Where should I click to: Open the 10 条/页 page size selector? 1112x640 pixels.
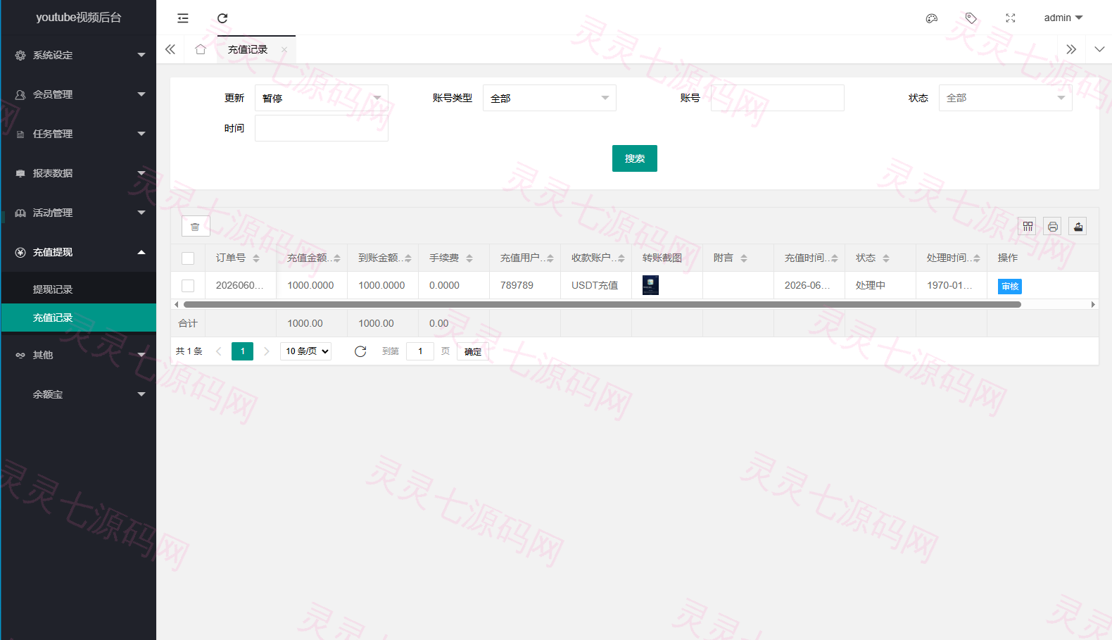(306, 351)
